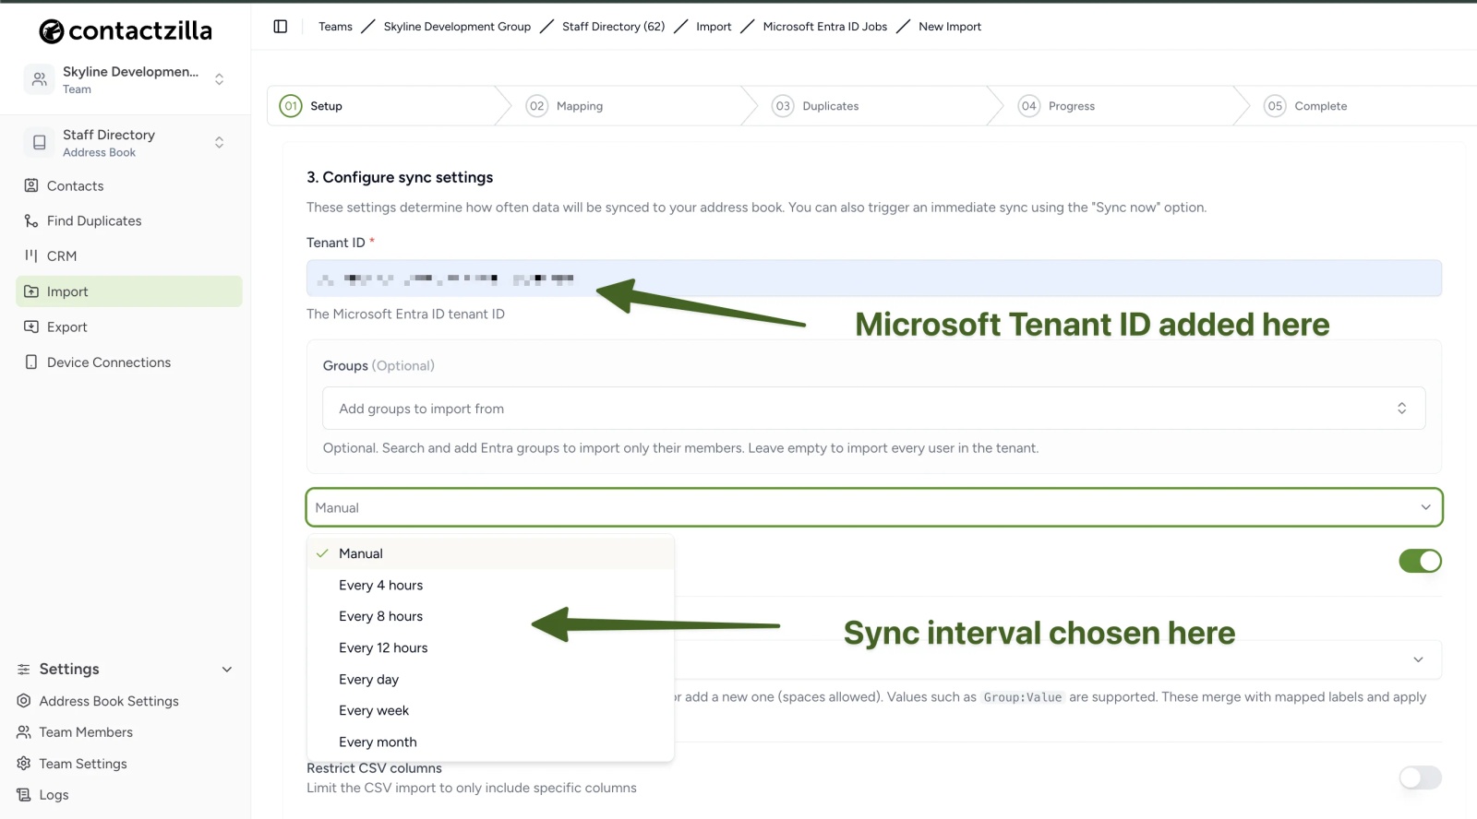Open Skyline Development Group breadcrumb
The width and height of the screenshot is (1477, 819).
point(457,27)
